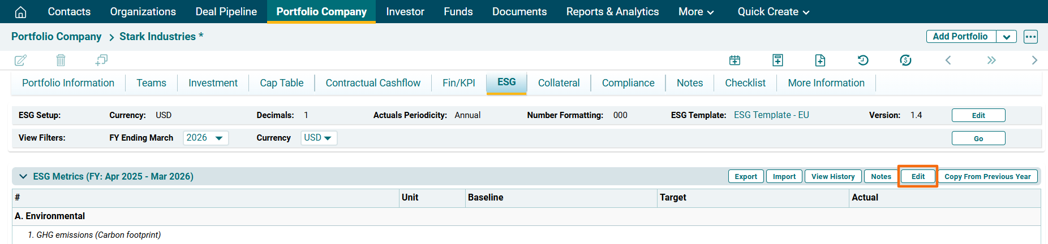Click the currency refresh dollar icon
Image resolution: width=1048 pixels, height=244 pixels.
(x=905, y=60)
